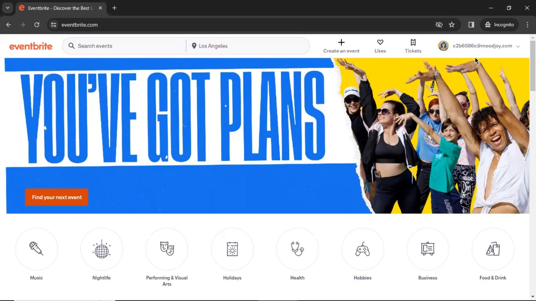Screen dimensions: 536x301
Task: Click the Find your next event button
Action: pyautogui.click(x=57, y=197)
